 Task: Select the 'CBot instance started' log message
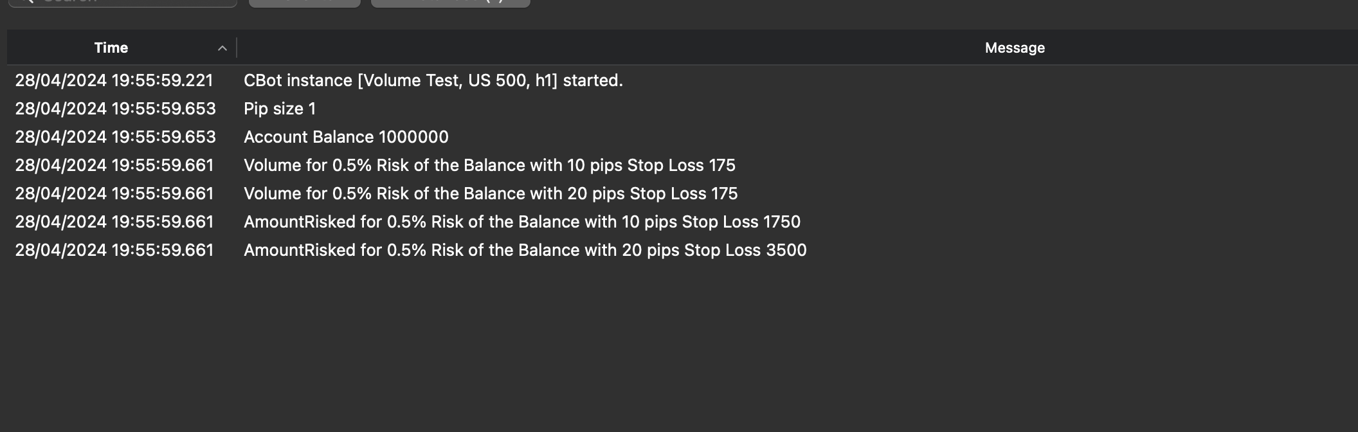coord(433,80)
